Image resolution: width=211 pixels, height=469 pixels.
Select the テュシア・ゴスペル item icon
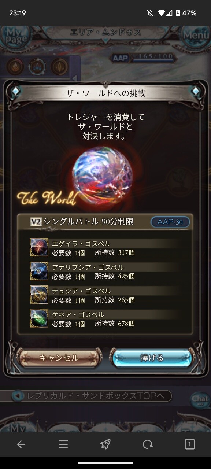[x=39, y=295]
